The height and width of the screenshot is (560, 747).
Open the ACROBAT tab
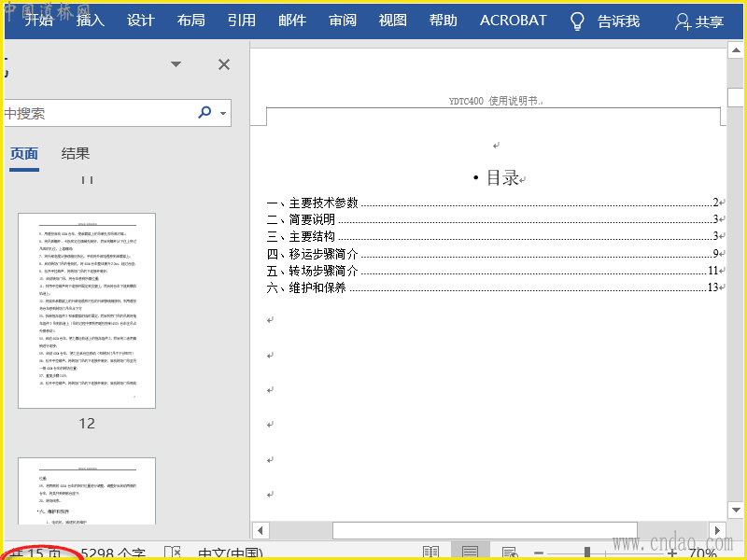(x=513, y=21)
